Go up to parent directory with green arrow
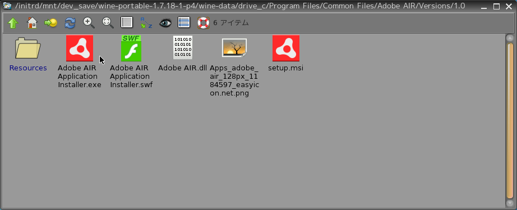 tap(12, 23)
